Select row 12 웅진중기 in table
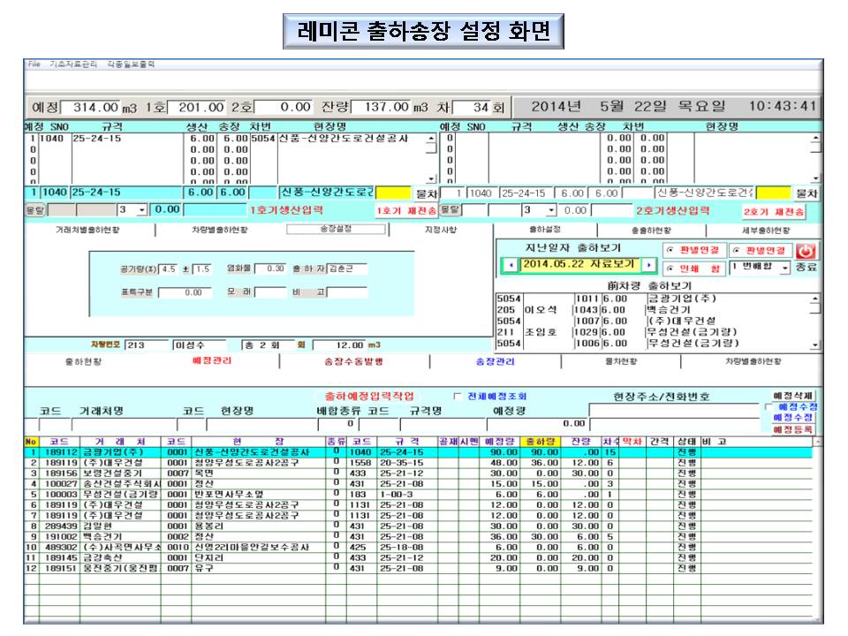This screenshot has width=848, height=636. [418, 568]
